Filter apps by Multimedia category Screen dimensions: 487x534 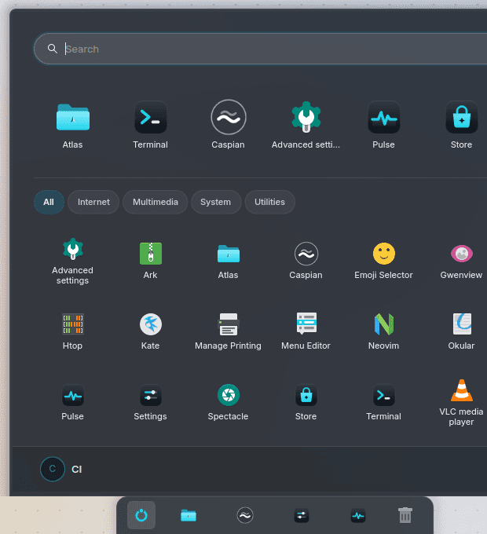(x=156, y=202)
